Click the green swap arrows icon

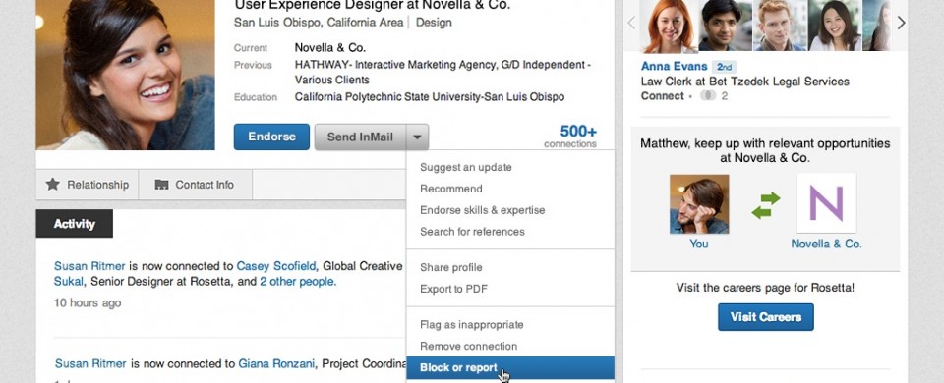click(x=765, y=205)
